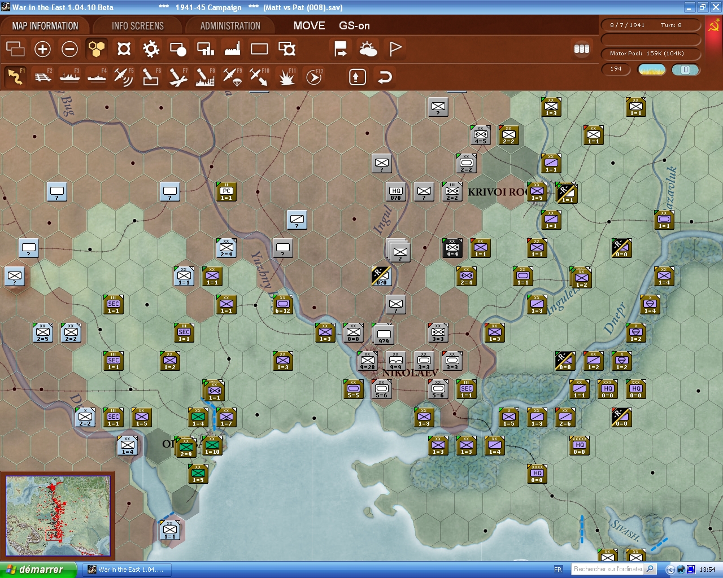Viewport: 723px width, 578px height.
Task: Toggle the gear-shaped map overlay
Action: (x=151, y=49)
